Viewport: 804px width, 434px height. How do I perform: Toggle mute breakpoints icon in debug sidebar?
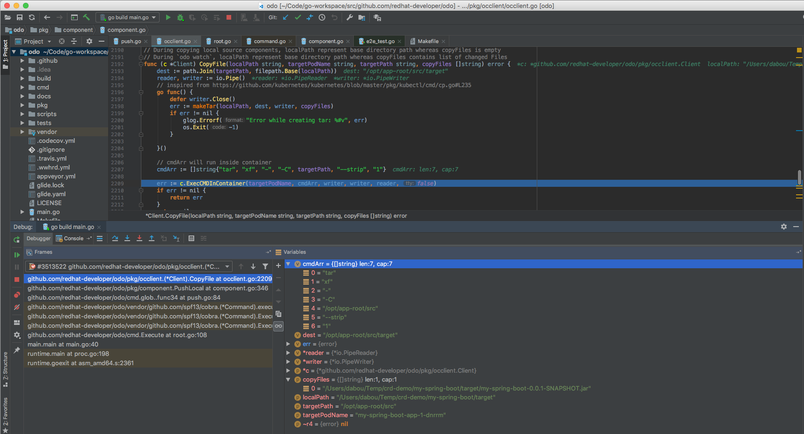(17, 307)
